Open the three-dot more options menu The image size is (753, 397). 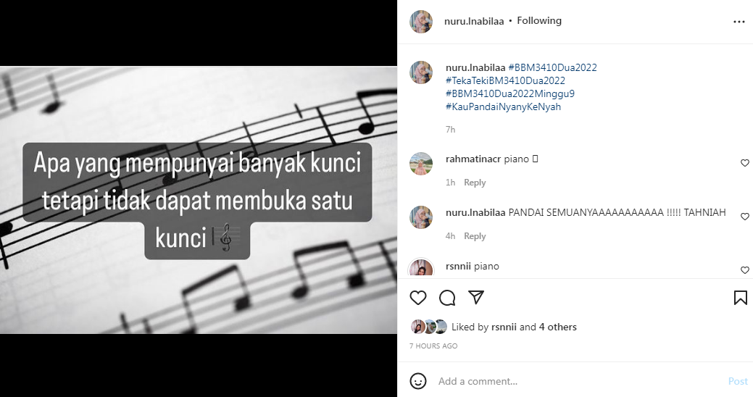click(x=739, y=22)
